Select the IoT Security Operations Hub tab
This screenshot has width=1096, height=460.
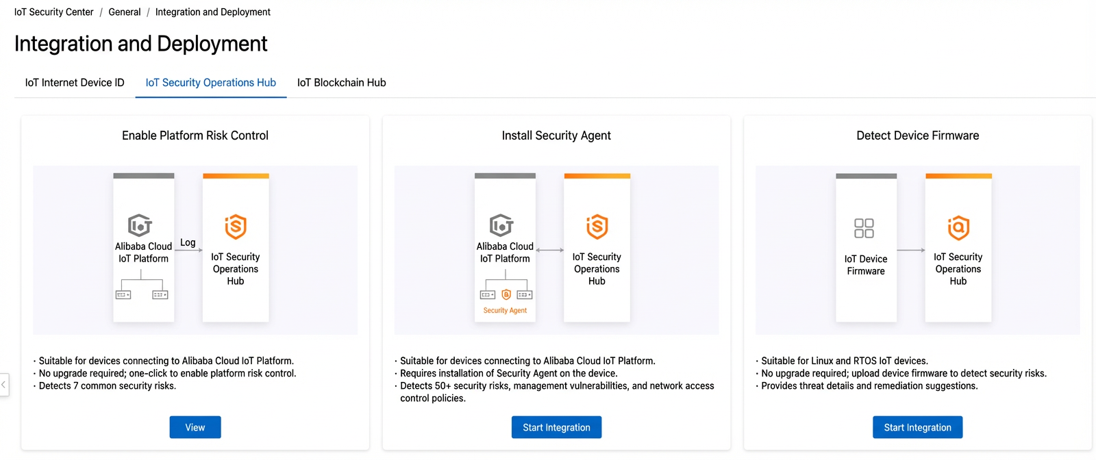pos(210,82)
